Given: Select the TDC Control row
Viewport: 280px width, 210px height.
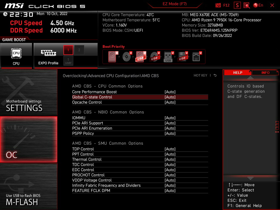Looking at the screenshot, I should [140, 164].
